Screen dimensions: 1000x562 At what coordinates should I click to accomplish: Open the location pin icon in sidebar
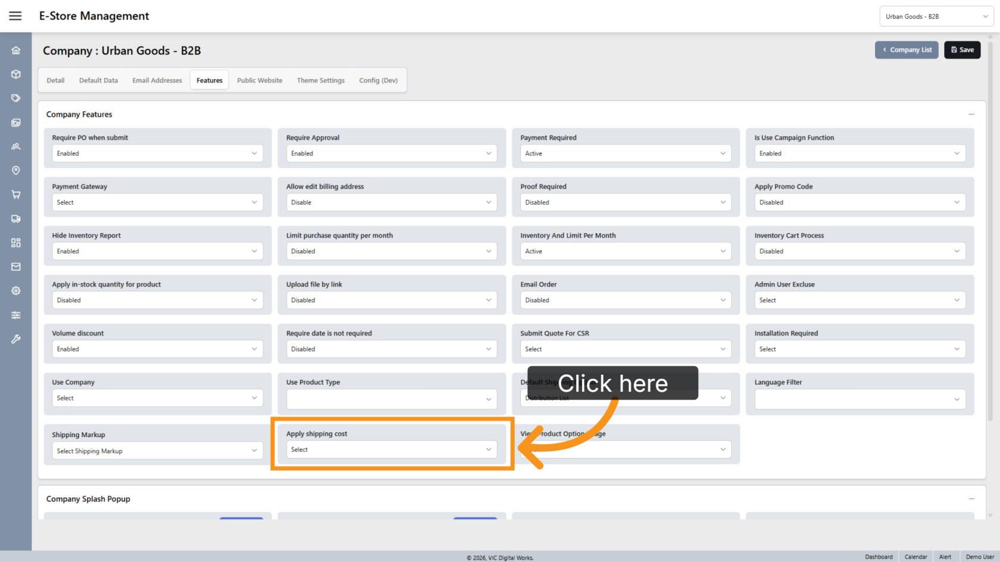tap(16, 171)
